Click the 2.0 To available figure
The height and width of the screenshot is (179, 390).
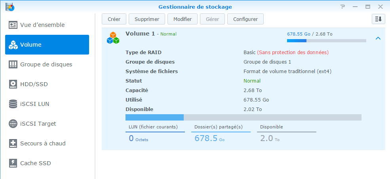[x=270, y=138]
